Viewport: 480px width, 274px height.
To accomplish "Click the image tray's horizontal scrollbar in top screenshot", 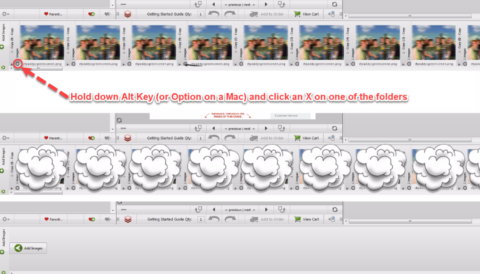I will coord(38,68).
